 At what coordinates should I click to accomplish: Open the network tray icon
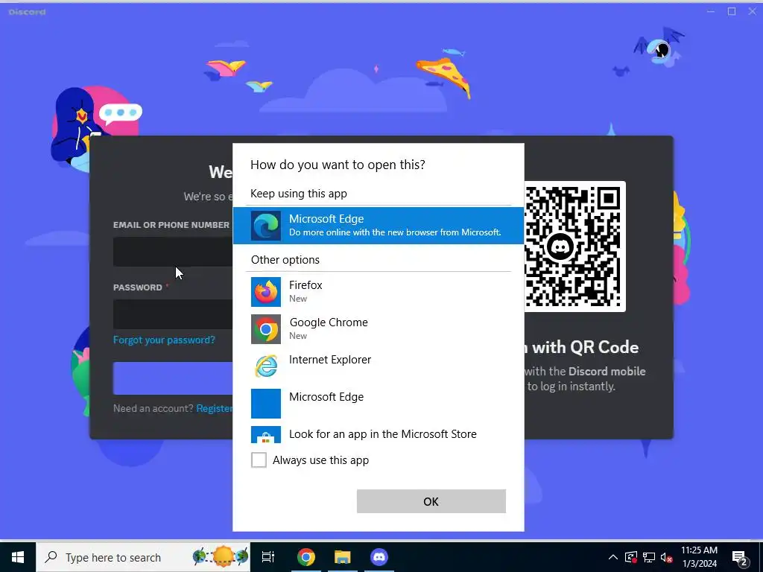(649, 557)
